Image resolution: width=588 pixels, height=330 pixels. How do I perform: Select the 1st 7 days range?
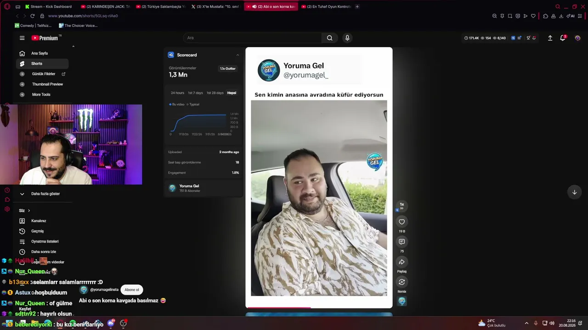[x=195, y=93]
